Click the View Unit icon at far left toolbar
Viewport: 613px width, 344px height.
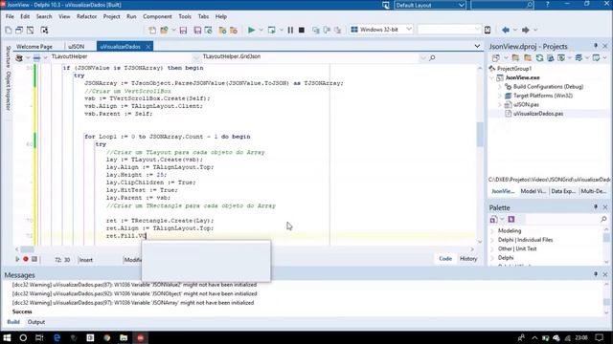[9, 30]
